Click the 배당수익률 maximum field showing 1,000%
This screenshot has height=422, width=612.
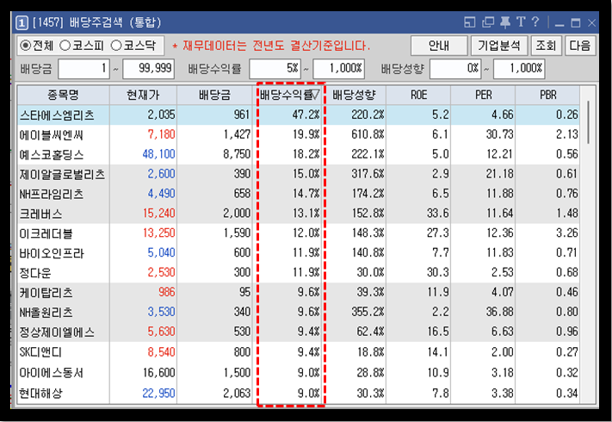(339, 69)
